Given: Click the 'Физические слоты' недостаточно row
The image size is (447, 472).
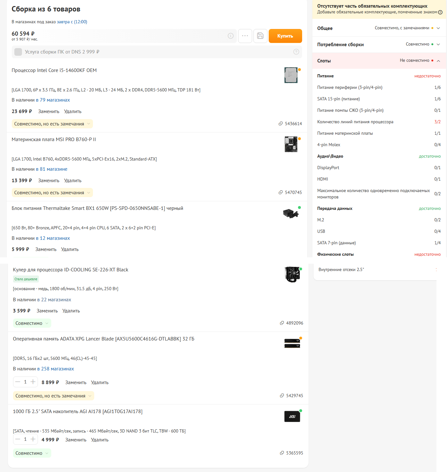Looking at the screenshot, I should [379, 254].
